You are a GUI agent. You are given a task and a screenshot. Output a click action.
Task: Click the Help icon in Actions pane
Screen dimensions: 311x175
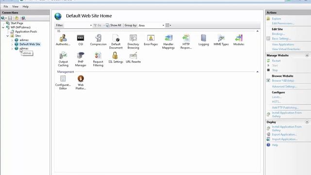click(x=268, y=145)
